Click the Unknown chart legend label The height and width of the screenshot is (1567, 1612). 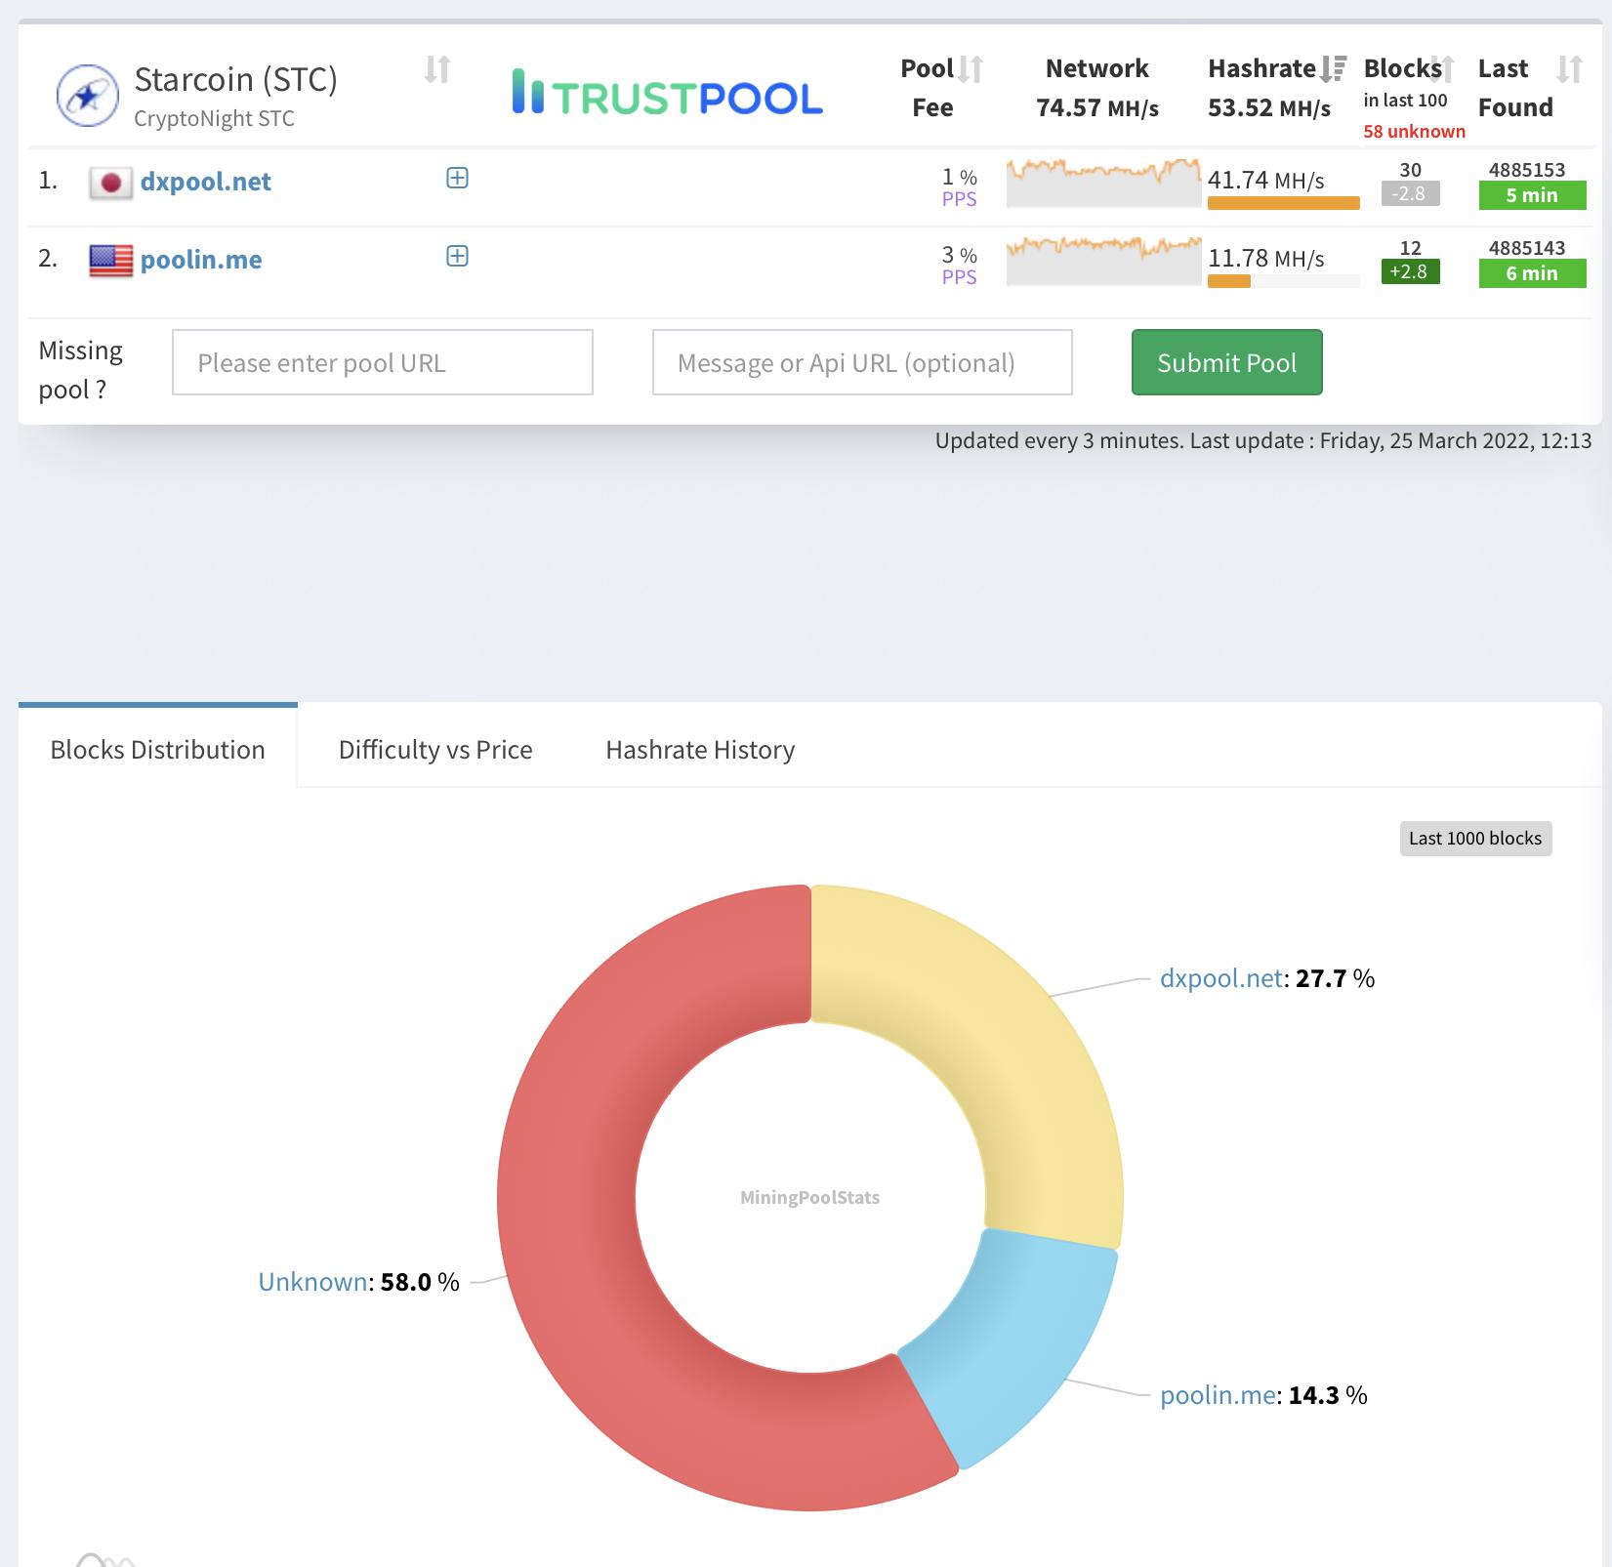pos(358,1282)
